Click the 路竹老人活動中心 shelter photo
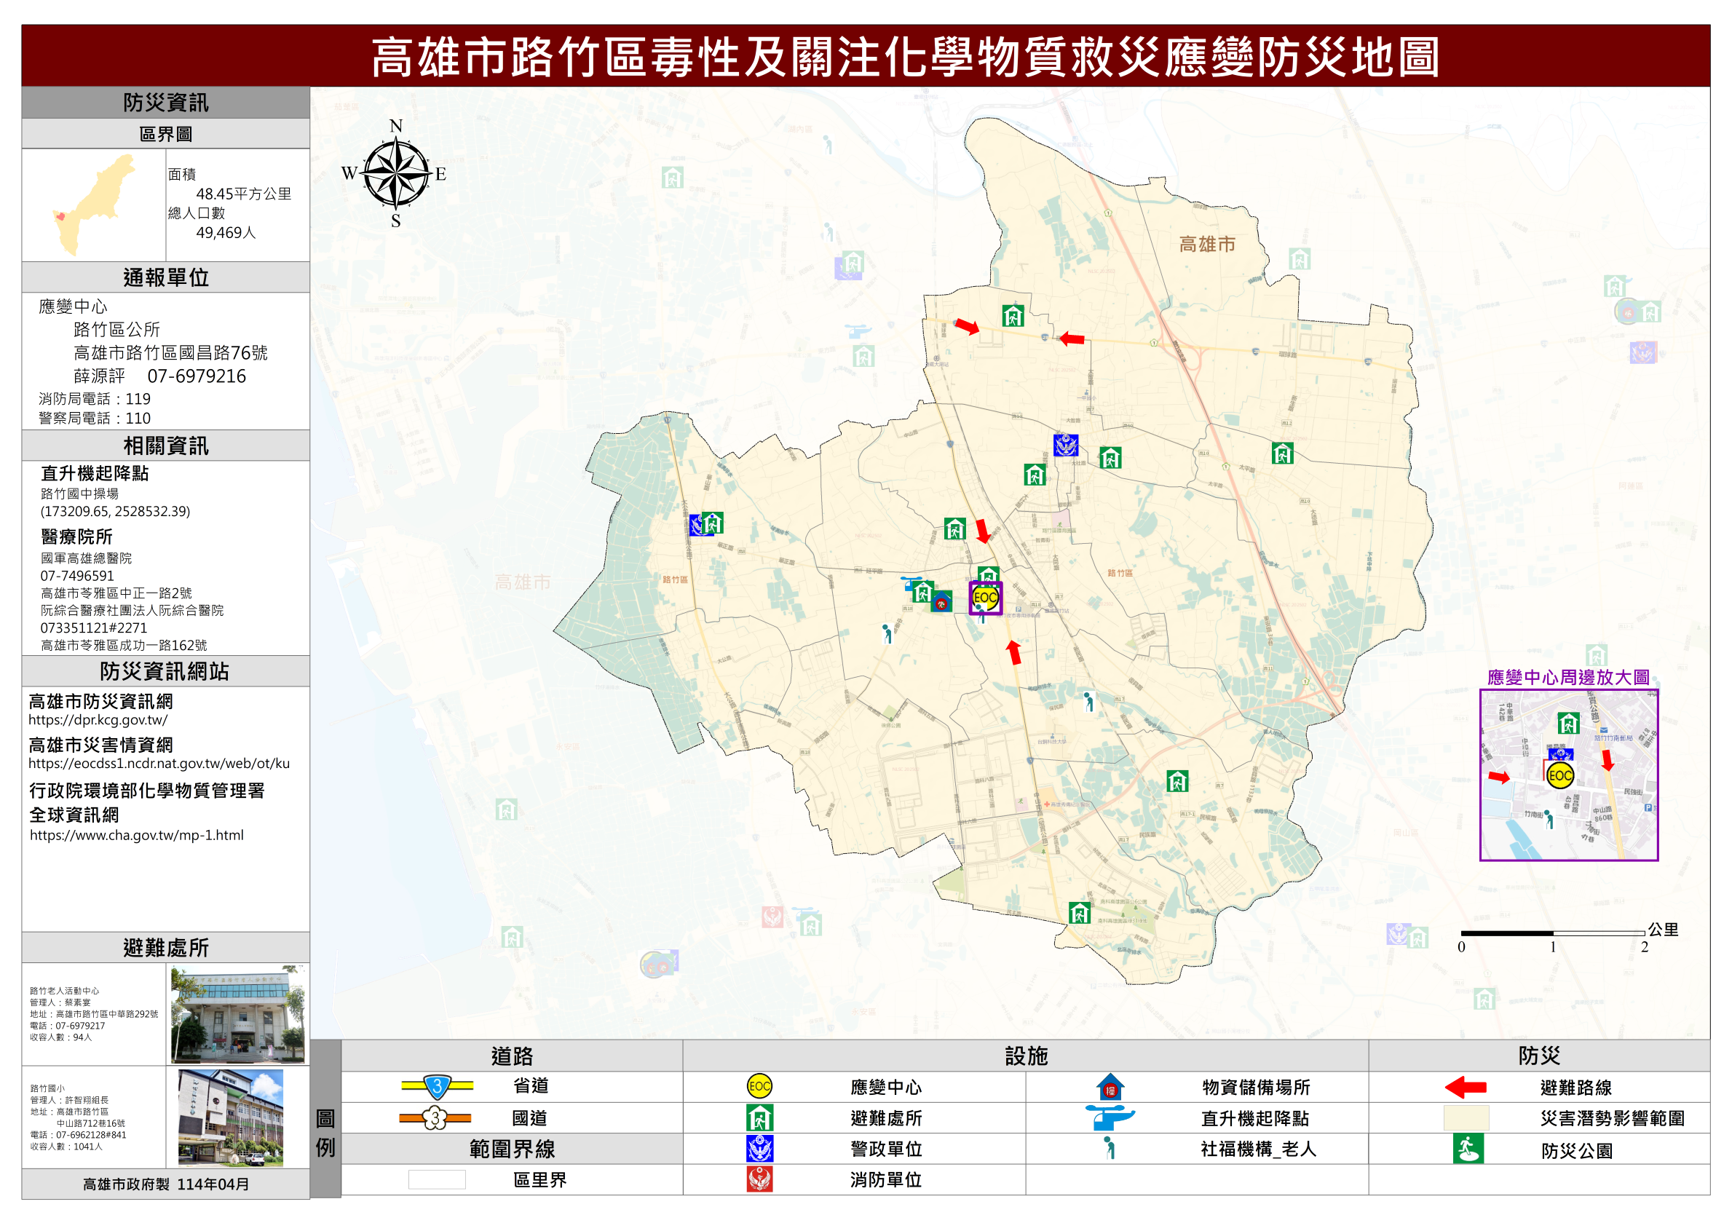 tap(237, 1013)
